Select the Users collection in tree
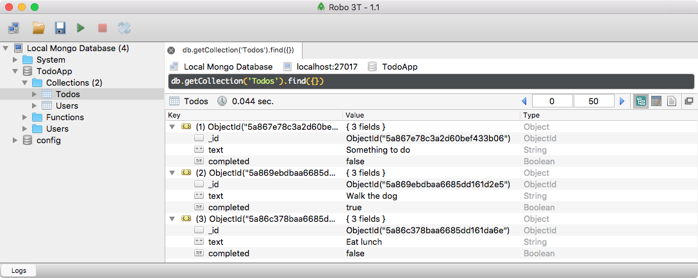Image resolution: width=698 pixels, height=278 pixels. 67,105
